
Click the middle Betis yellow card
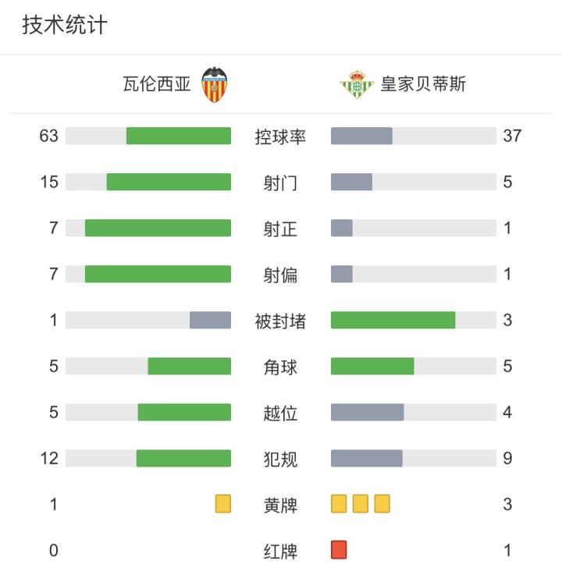tap(360, 504)
